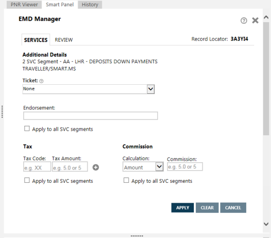Click the Ticket field info icon
The height and width of the screenshot is (238, 271).
coord(41,81)
